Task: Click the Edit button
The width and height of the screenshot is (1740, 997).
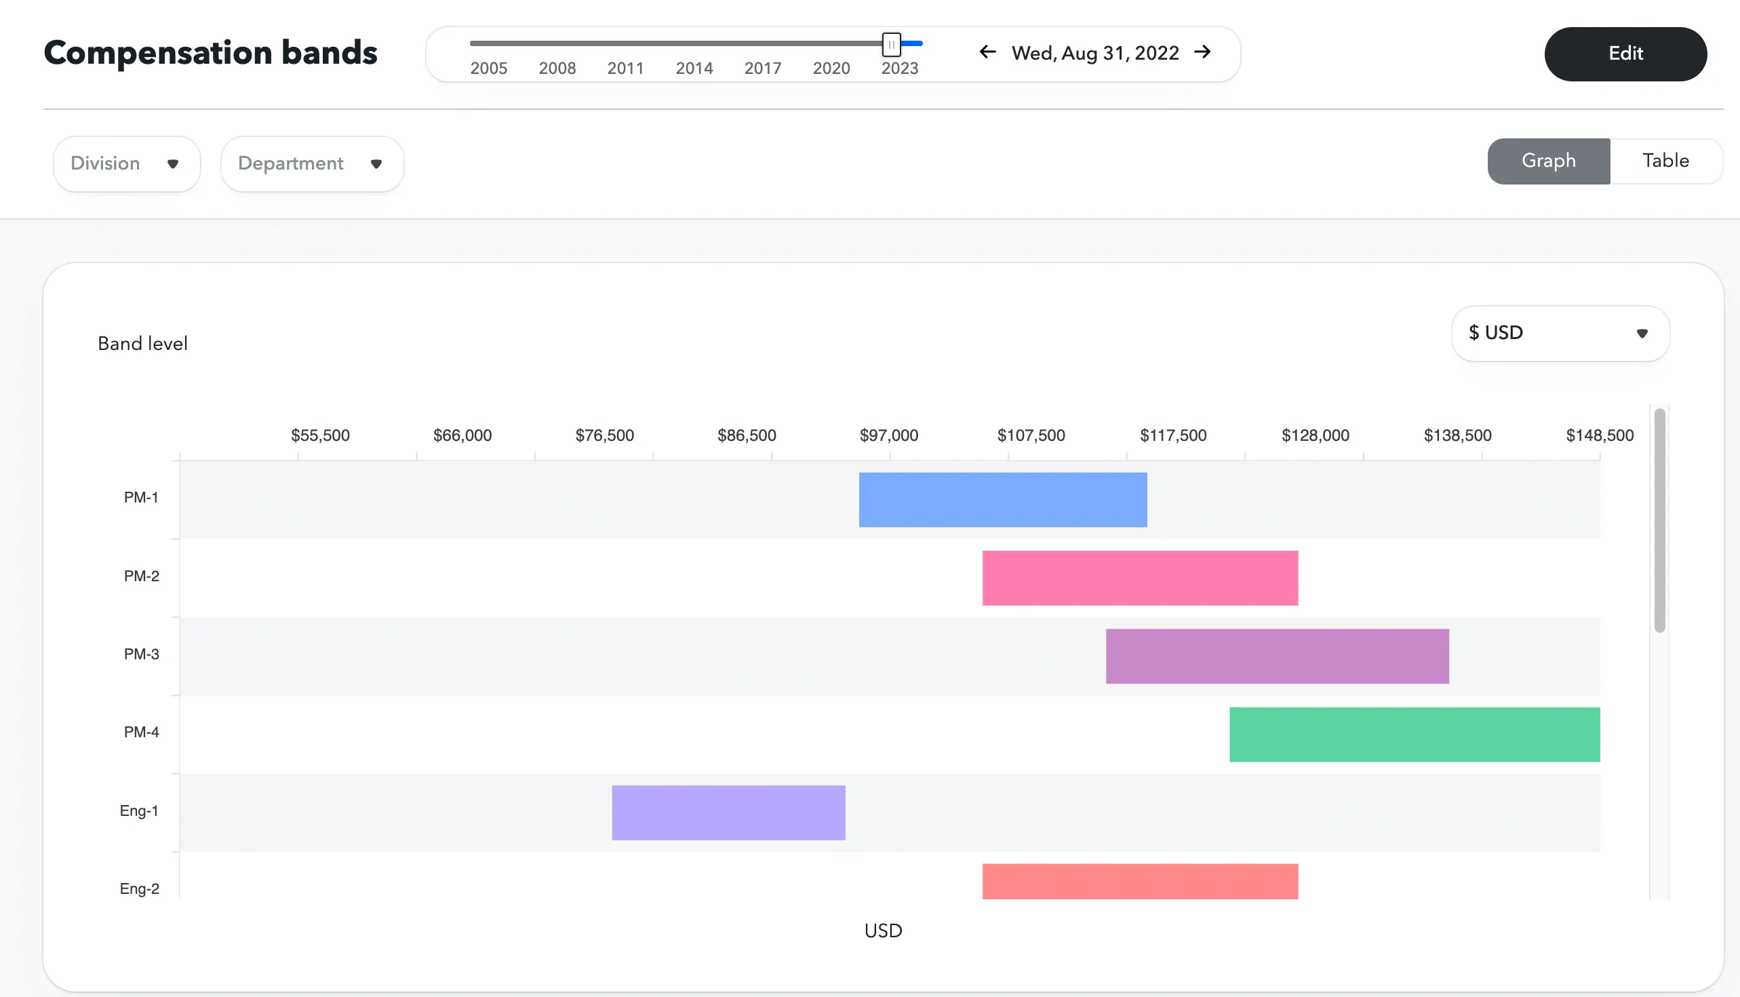Action: pyautogui.click(x=1625, y=54)
